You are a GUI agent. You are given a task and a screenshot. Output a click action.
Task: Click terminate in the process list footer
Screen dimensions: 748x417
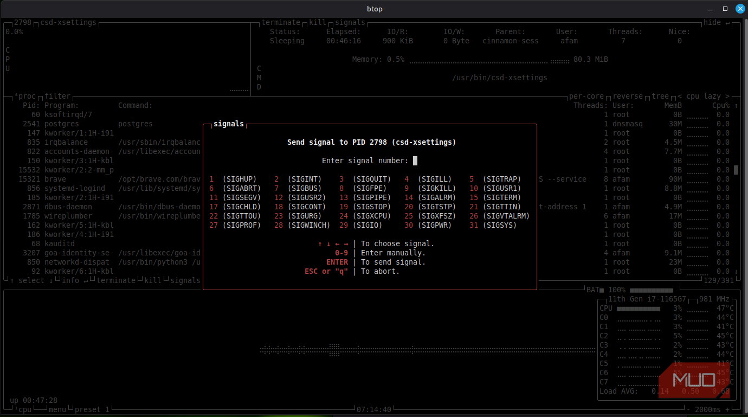[x=116, y=280]
